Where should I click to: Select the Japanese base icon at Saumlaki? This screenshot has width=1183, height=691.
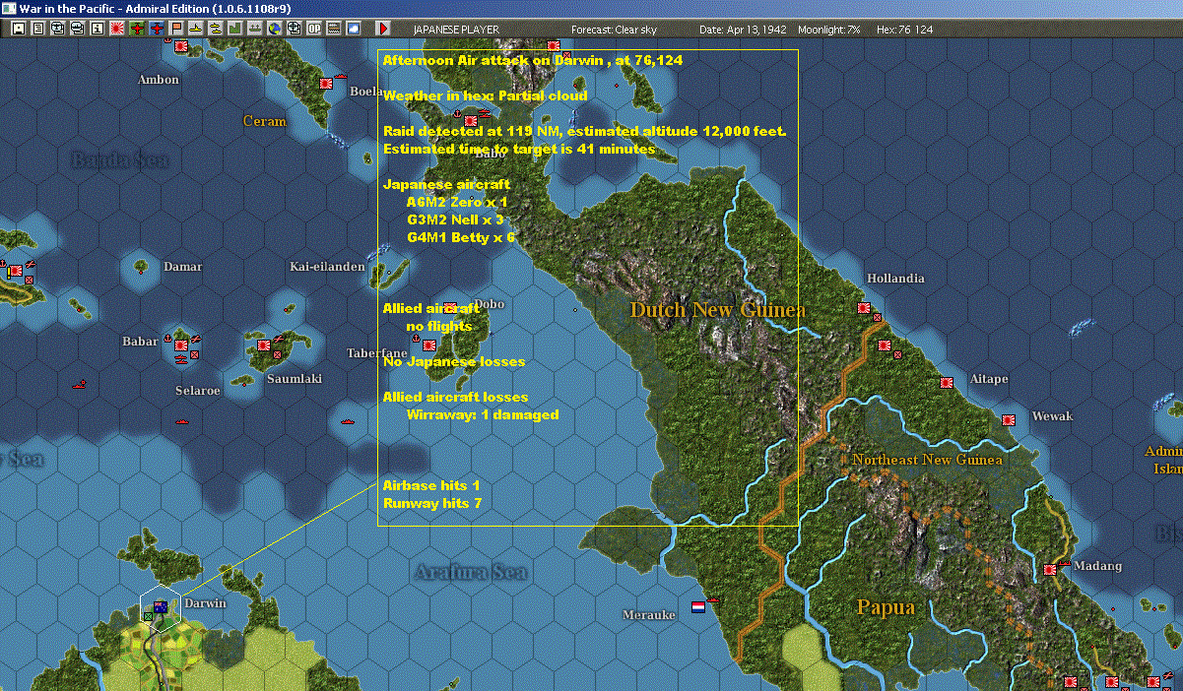[264, 345]
